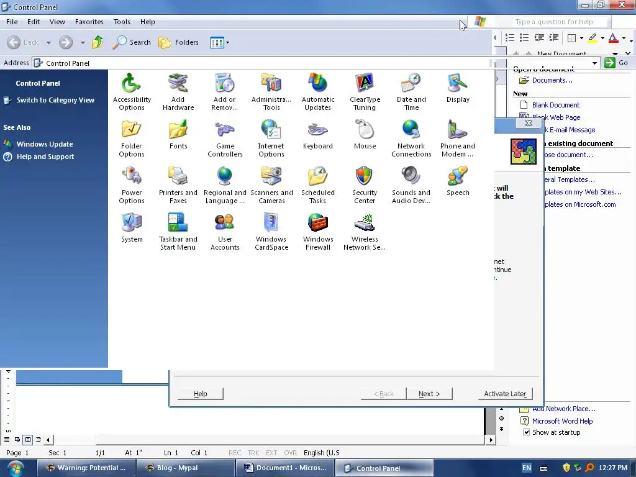The width and height of the screenshot is (636, 477).
Task: Open Windows Update link in sidebar
Action: coord(45,144)
